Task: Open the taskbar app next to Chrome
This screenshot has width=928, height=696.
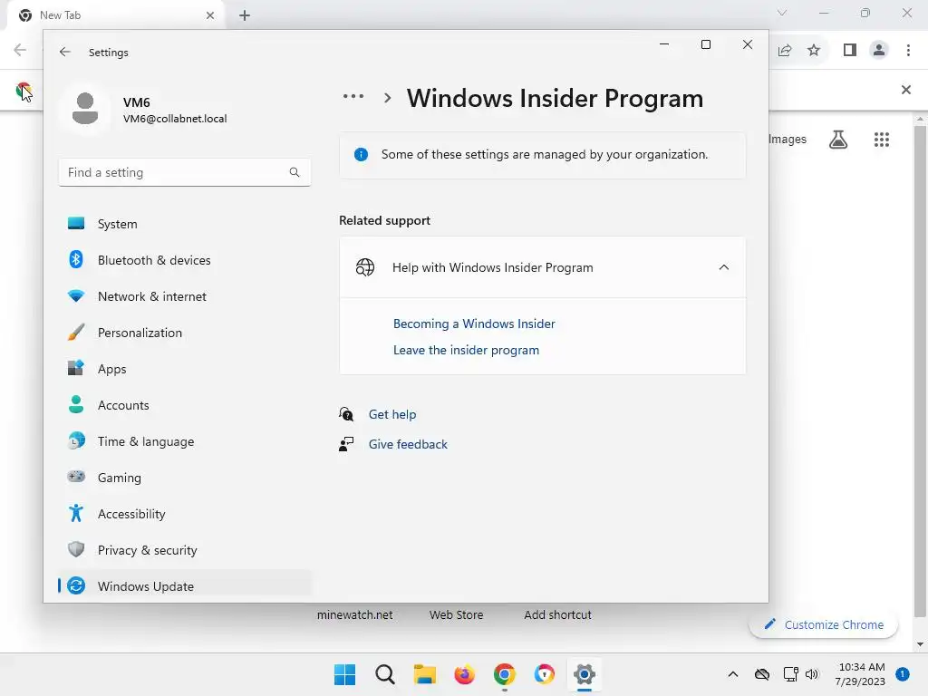Action: pos(544,674)
